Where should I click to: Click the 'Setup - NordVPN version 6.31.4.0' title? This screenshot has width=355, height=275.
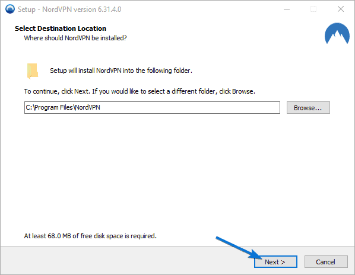tap(69, 9)
